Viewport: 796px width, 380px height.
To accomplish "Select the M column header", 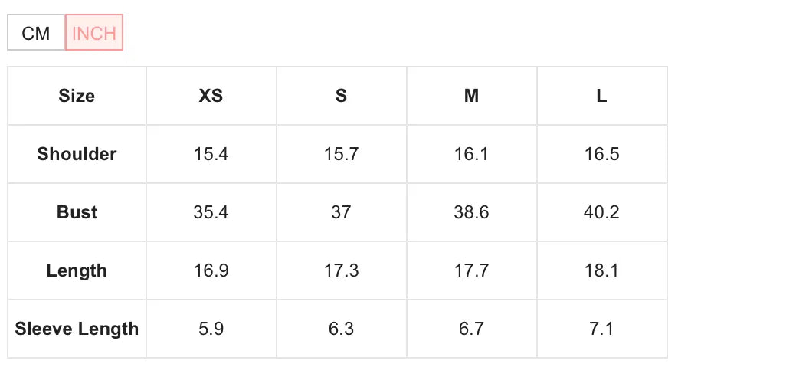I will (x=471, y=96).
